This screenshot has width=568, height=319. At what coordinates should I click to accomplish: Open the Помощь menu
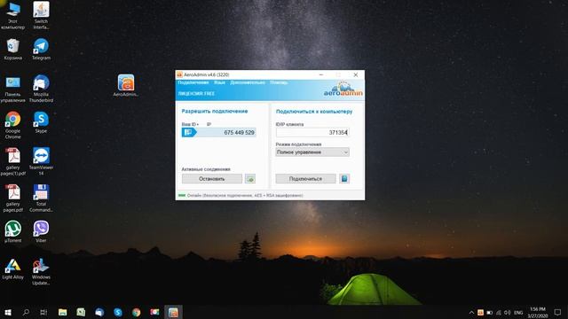(x=279, y=82)
